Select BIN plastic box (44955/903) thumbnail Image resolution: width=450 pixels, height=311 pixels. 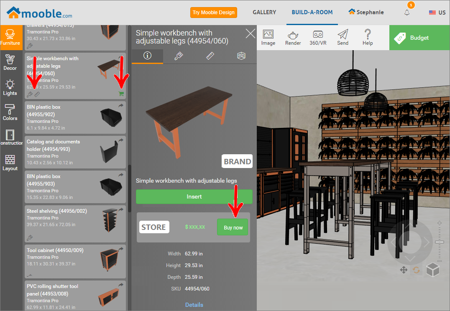coord(111,186)
